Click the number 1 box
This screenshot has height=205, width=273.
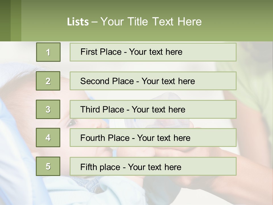(48, 52)
